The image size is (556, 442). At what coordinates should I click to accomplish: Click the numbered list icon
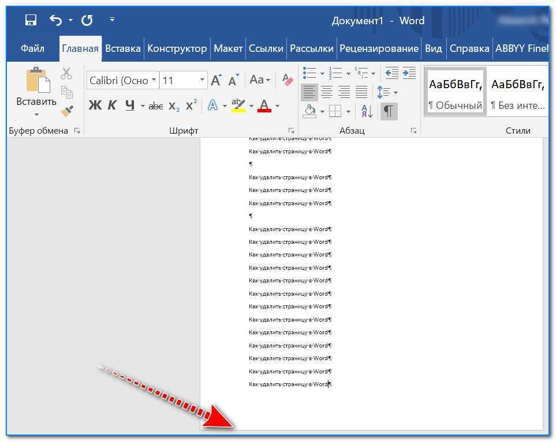point(335,73)
